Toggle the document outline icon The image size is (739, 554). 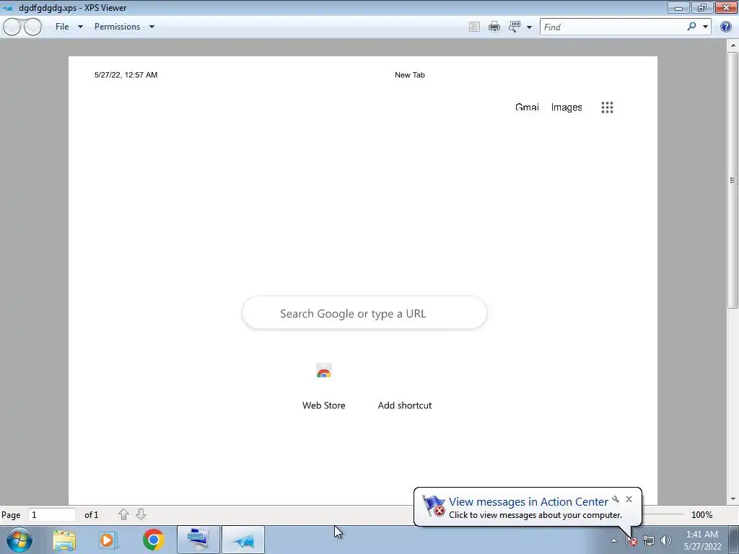[474, 27]
